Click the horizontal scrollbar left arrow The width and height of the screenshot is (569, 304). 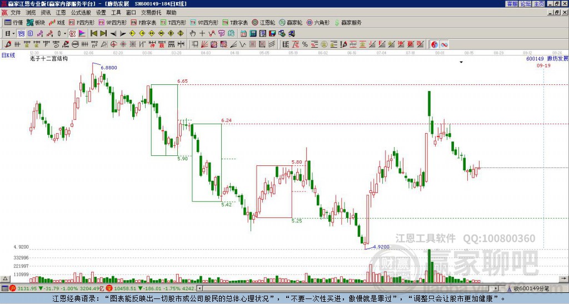click(x=199, y=288)
